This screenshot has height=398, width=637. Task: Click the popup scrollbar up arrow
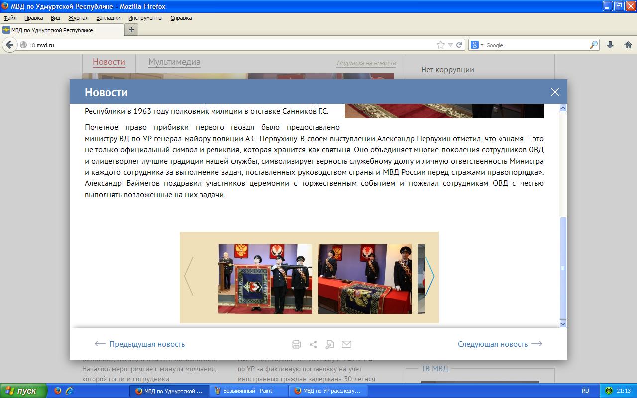click(x=563, y=108)
